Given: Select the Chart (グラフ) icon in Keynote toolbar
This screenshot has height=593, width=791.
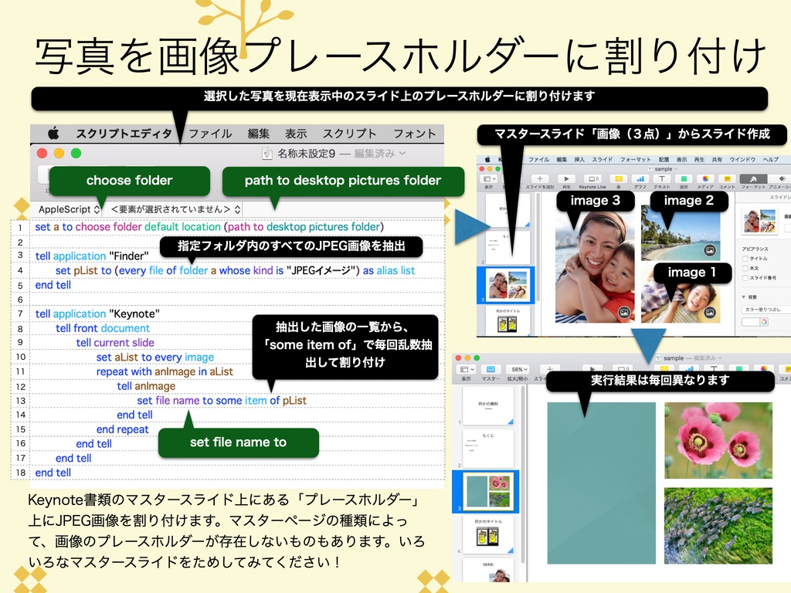Looking at the screenshot, I should point(640,178).
